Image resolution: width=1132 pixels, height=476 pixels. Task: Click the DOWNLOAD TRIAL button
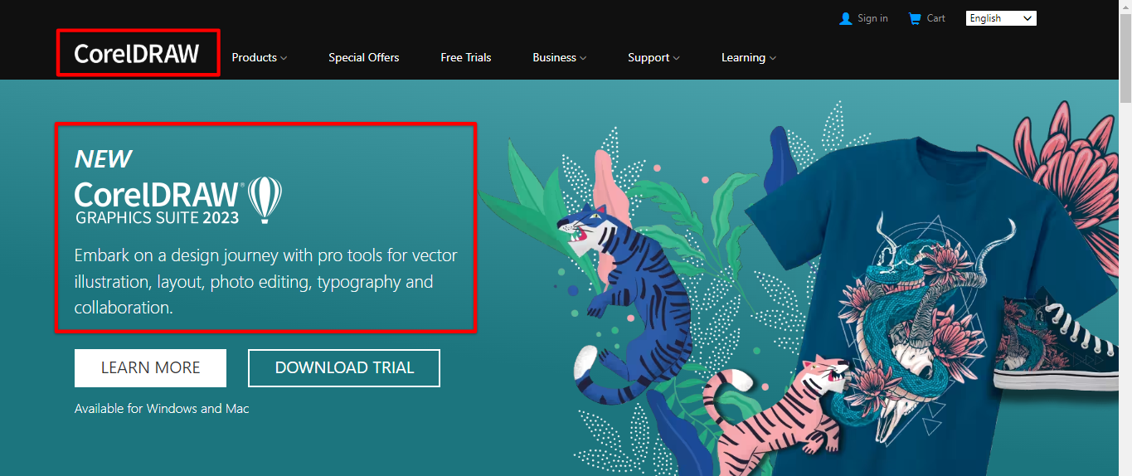(x=344, y=368)
